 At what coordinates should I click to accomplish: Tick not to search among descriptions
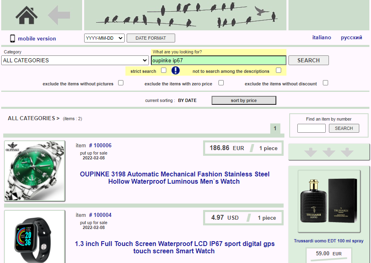click(278, 70)
